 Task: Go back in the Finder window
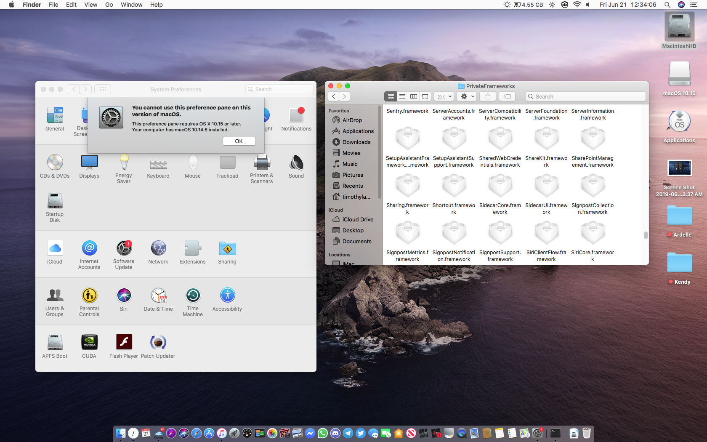[334, 96]
